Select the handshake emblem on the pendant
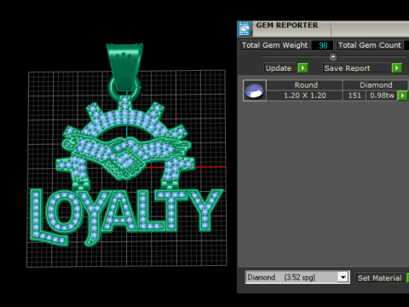The width and height of the screenshot is (409, 307). [126, 156]
